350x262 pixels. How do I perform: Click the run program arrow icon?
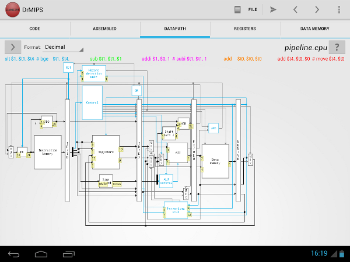(x=274, y=9)
